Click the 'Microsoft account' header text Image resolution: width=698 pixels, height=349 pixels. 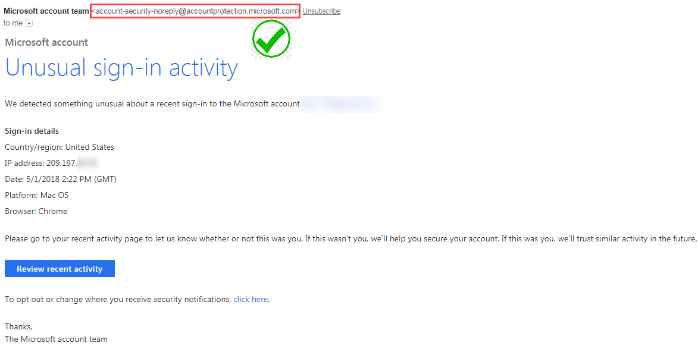pyautogui.click(x=46, y=42)
